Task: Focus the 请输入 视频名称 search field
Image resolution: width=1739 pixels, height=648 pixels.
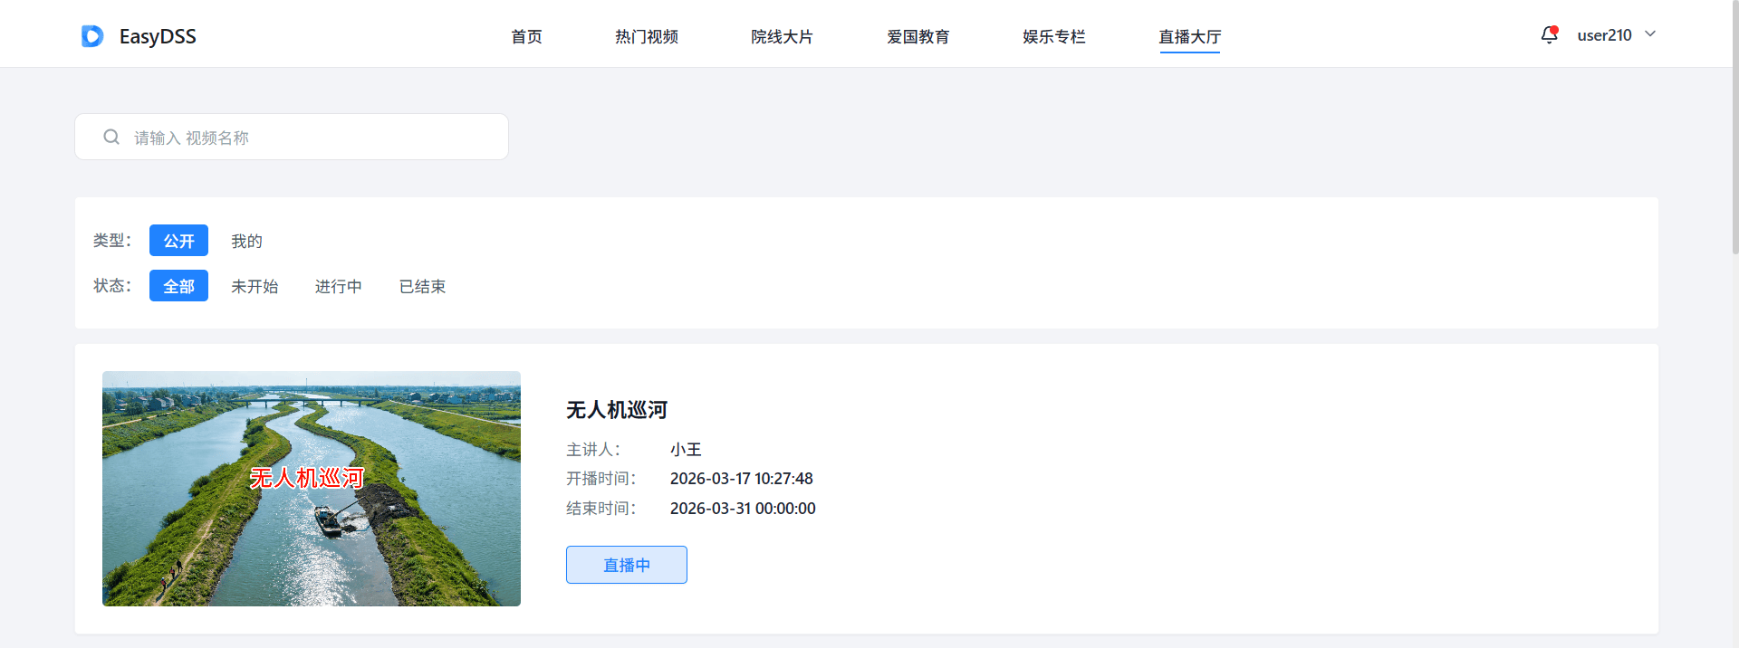Action: [x=292, y=137]
